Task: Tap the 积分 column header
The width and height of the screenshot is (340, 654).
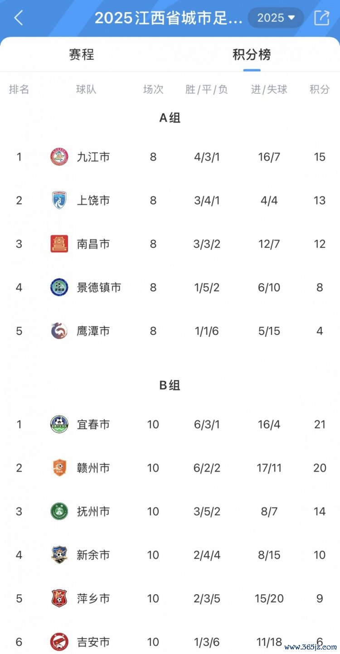Action: coord(320,89)
